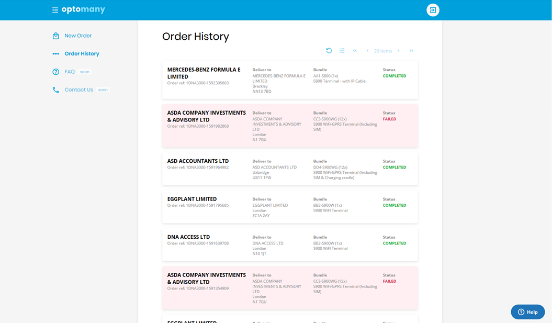Jump to the last page of orders

pyautogui.click(x=411, y=51)
